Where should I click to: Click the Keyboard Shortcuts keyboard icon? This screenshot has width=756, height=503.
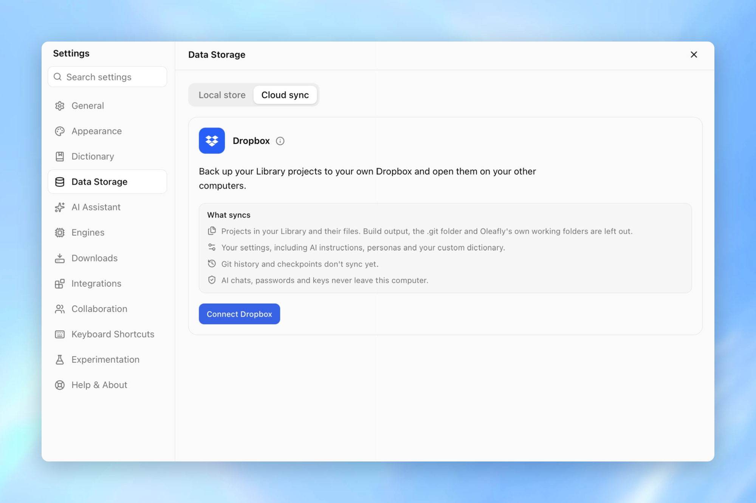[x=60, y=334]
